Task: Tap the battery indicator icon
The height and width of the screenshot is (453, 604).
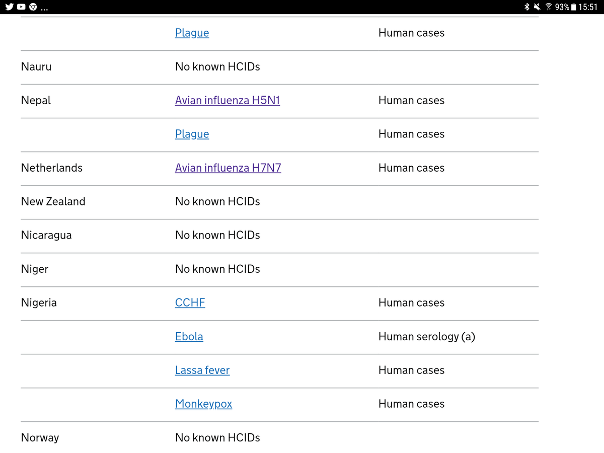Action: click(x=574, y=7)
